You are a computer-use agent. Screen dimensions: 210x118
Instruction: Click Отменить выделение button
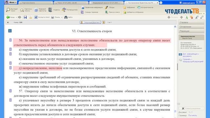[191, 108]
